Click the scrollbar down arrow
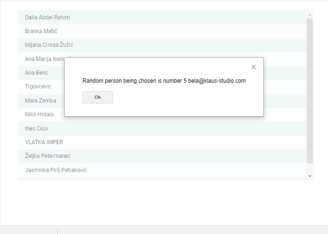Screen dimensions: 328x234 click(x=310, y=176)
